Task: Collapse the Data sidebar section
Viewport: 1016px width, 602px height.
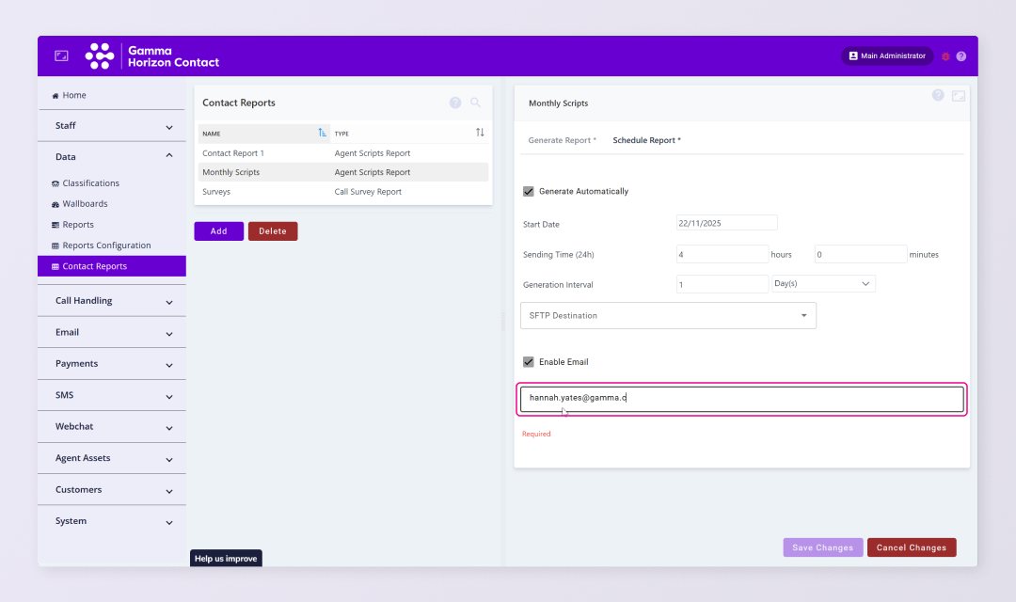Action: point(112,157)
